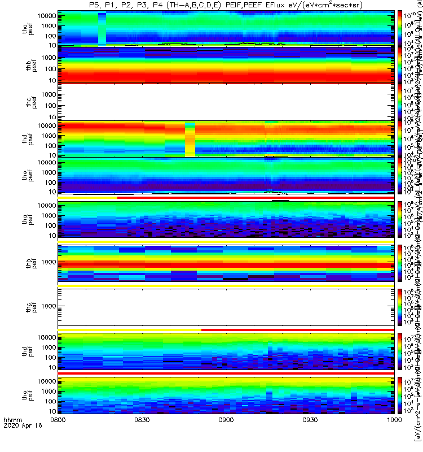Select the 'thb peif' panel label

click(x=31, y=263)
